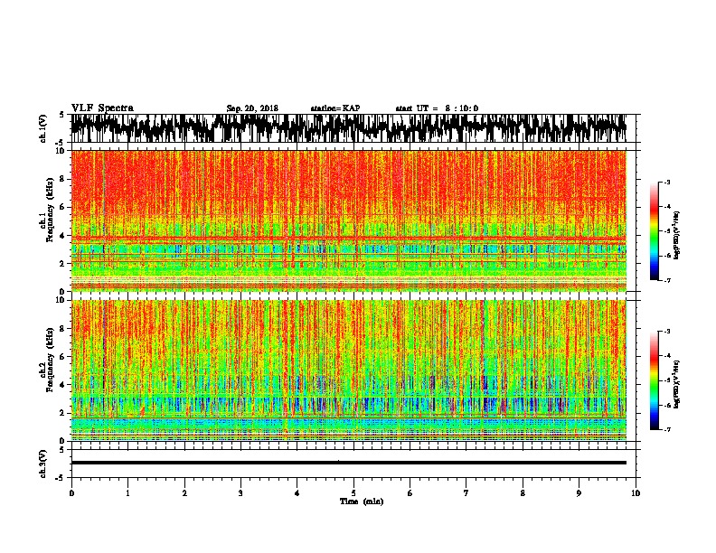Click the "-7" label on ch.1 color bar
Image resolution: width=716 pixels, height=553 pixels.
point(666,280)
